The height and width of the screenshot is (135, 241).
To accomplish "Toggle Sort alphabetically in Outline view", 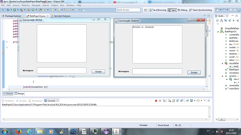I will [221, 21].
